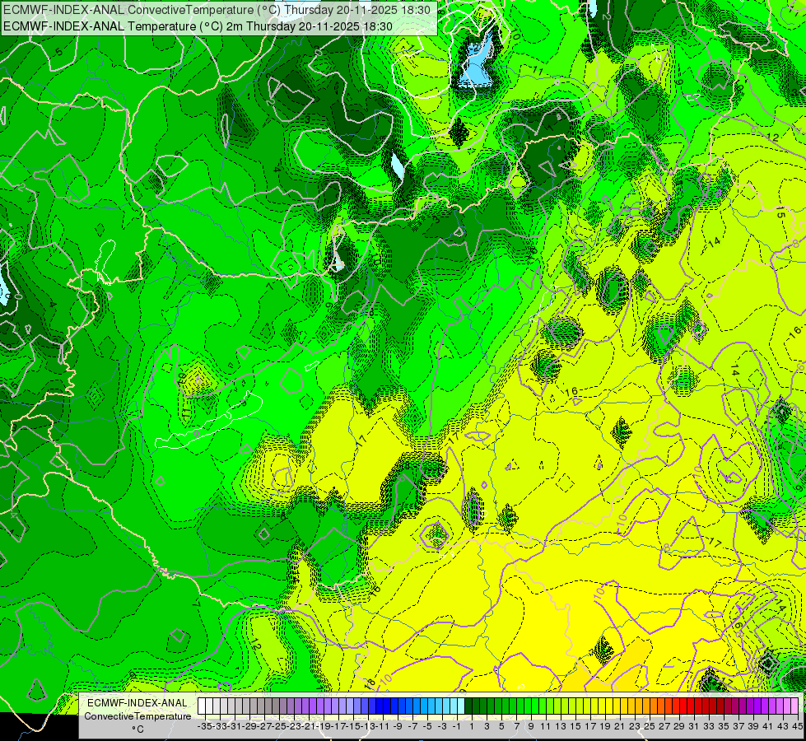806x741 pixels.
Task: Click the legend scale value 7
Action: coord(516,727)
